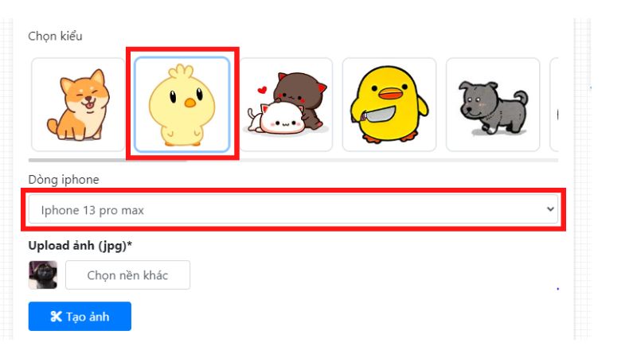The width and height of the screenshot is (637, 358).
Task: Choose the yellow chick sticker style
Action: (182, 104)
